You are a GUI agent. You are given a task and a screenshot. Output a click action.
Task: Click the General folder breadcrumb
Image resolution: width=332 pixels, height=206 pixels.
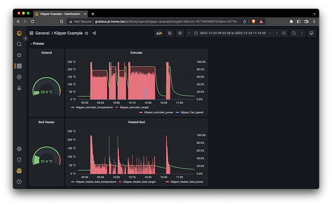click(42, 33)
